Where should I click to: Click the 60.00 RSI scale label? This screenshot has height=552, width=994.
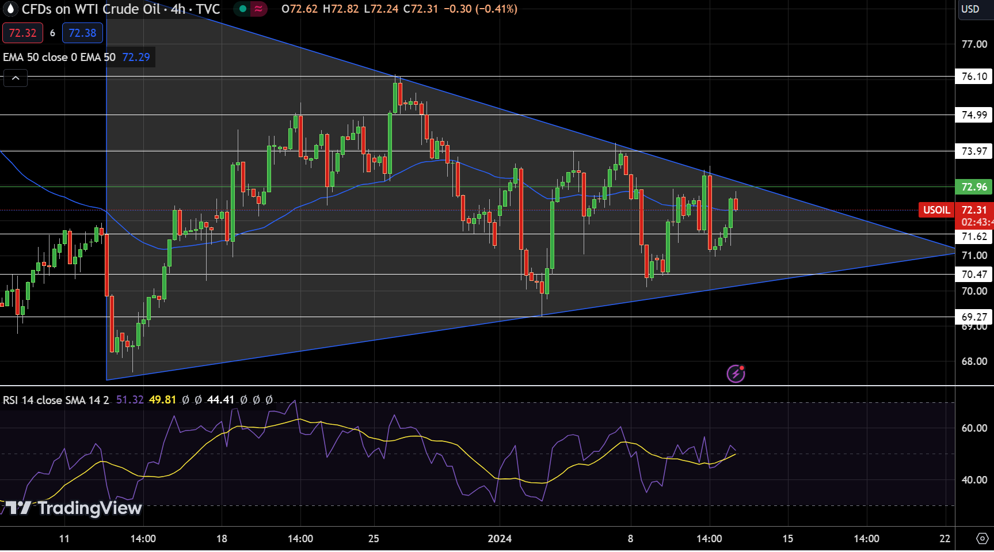[974, 428]
